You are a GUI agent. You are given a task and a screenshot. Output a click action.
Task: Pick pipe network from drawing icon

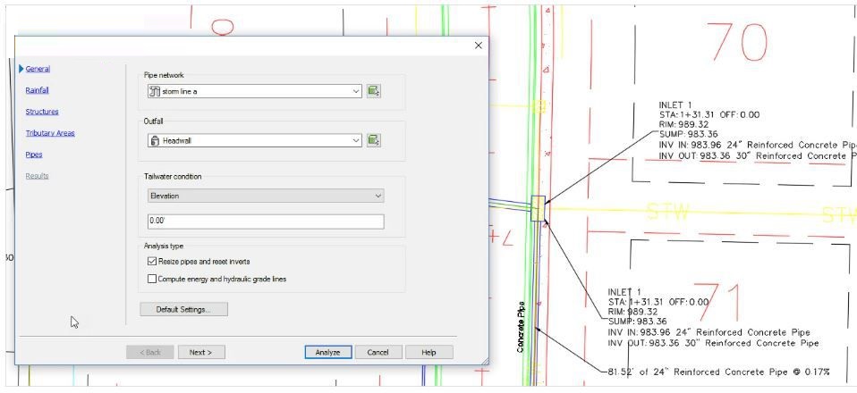(x=373, y=91)
